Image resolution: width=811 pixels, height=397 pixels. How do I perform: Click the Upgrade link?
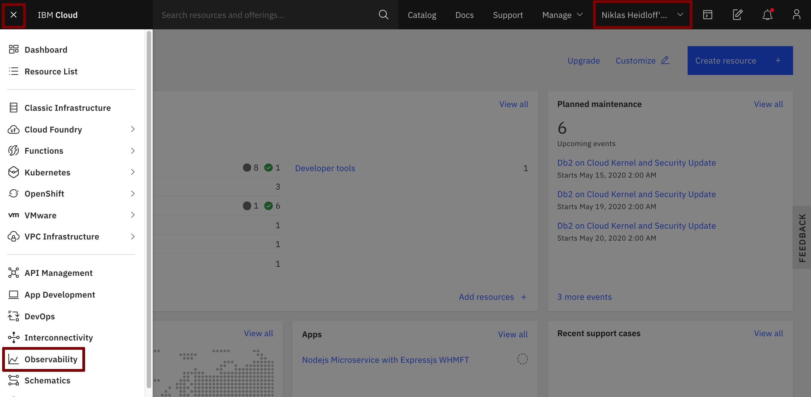[x=583, y=60]
